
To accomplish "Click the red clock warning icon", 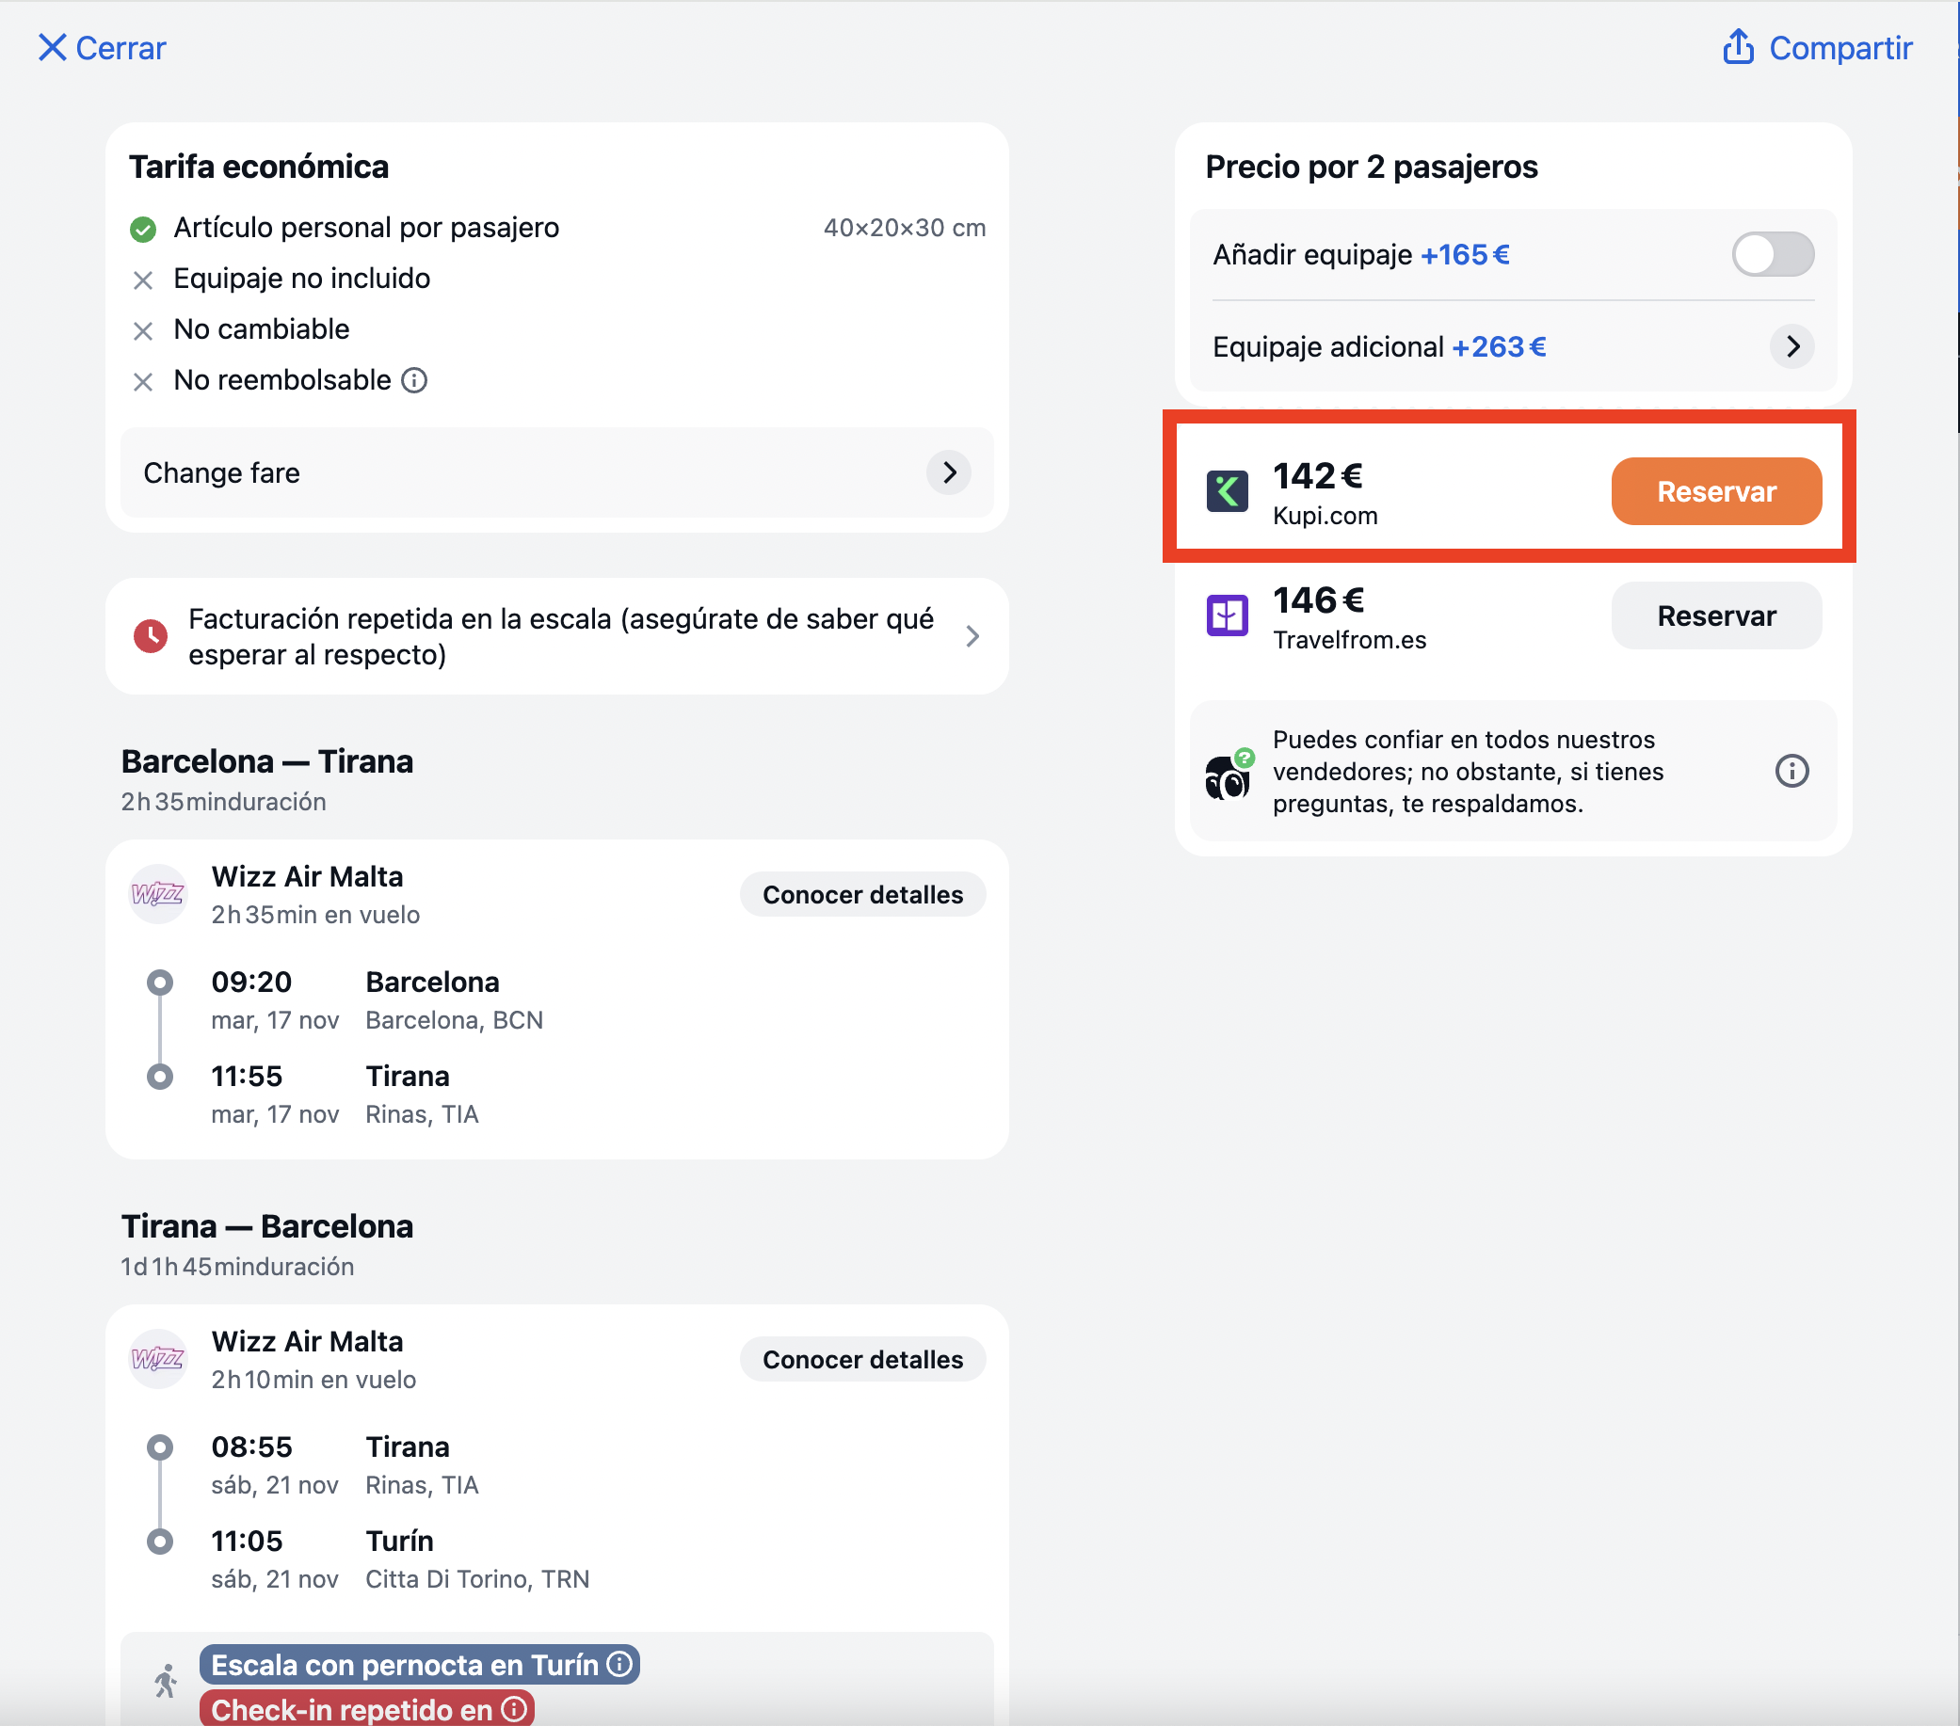I will pyautogui.click(x=151, y=635).
